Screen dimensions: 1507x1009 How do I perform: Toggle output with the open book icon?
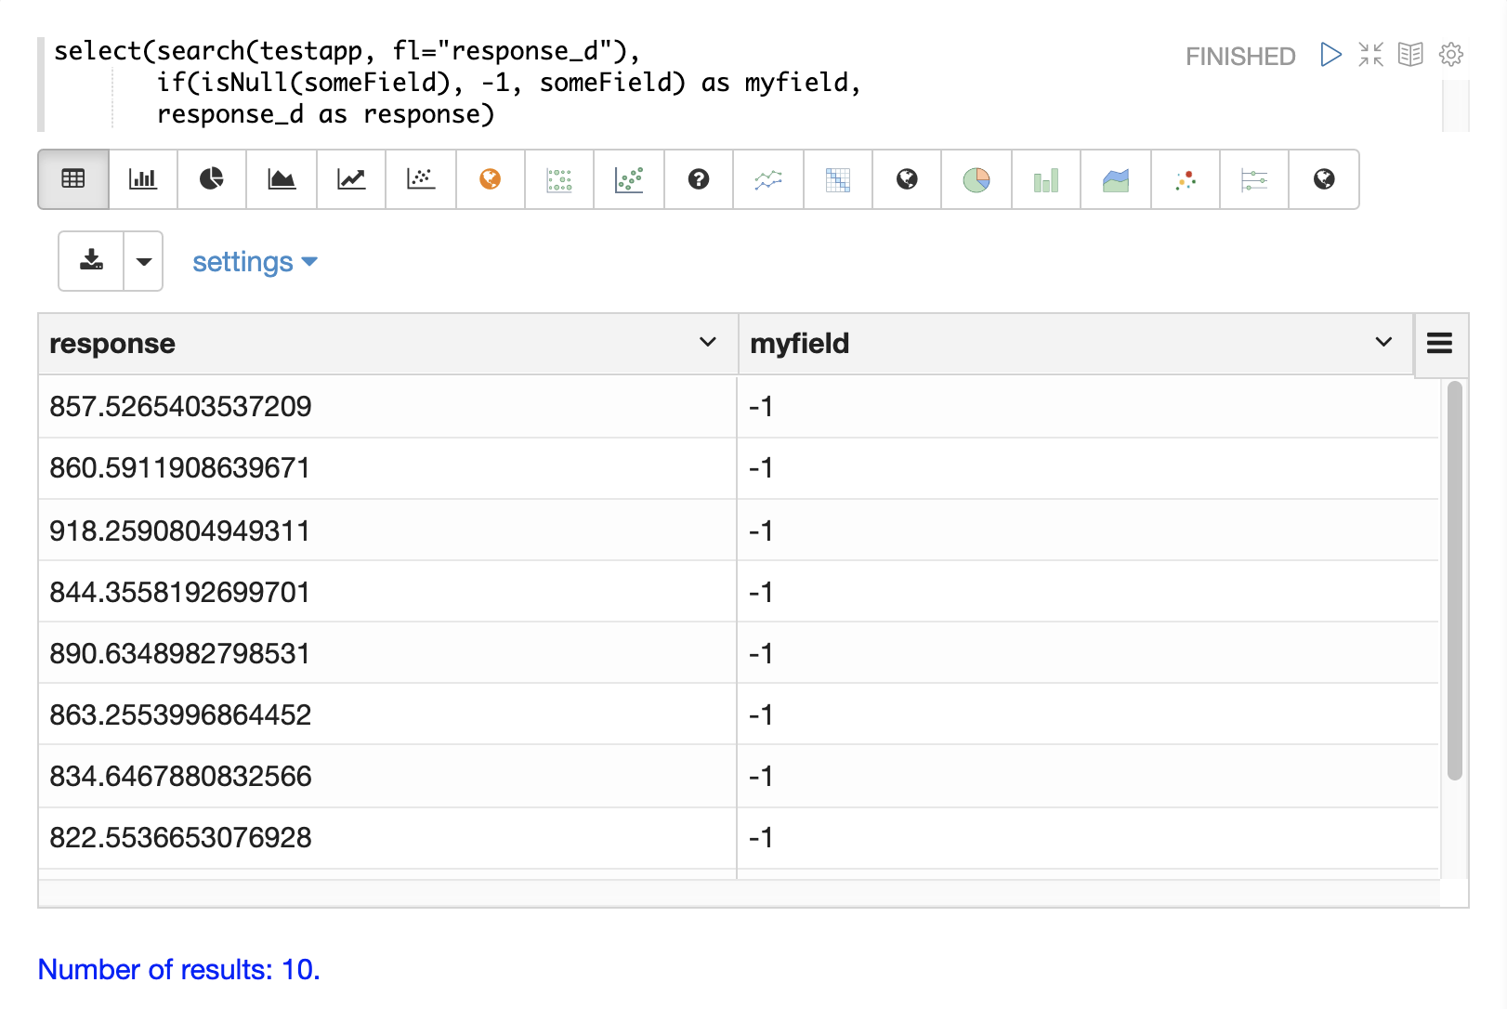click(1410, 55)
